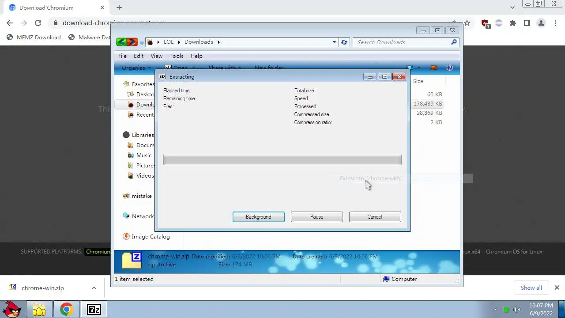The width and height of the screenshot is (565, 318).
Task: Bookmark this page with star icon
Action: coord(467,23)
